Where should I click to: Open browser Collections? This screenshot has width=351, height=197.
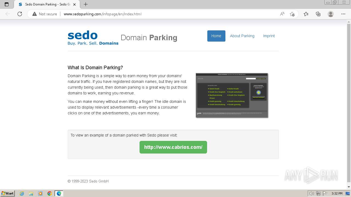[x=318, y=14]
